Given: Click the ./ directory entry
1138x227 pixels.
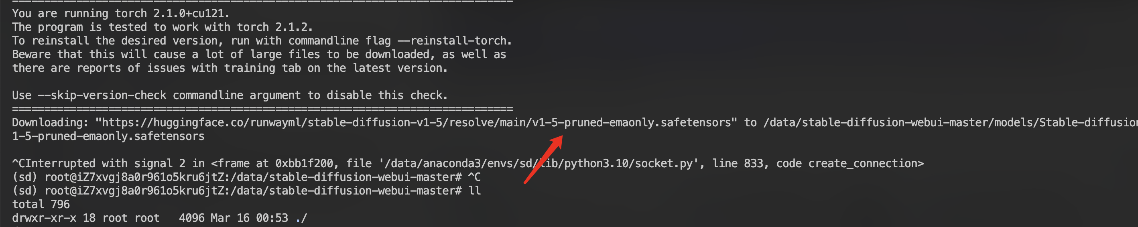Looking at the screenshot, I should [x=301, y=218].
